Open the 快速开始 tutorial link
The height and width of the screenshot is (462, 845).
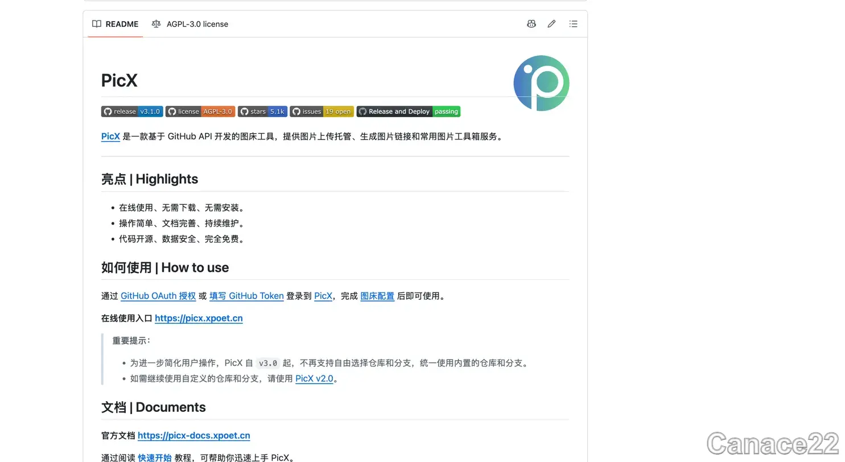(155, 457)
